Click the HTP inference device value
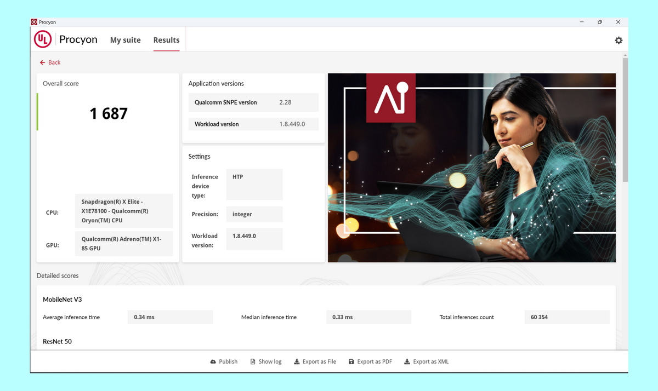This screenshot has width=658, height=391. 254,185
